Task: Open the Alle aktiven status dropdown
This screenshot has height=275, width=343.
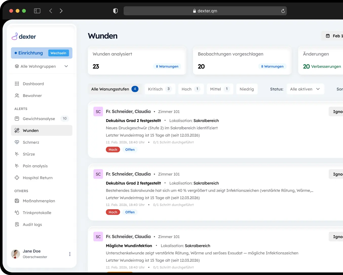Action: (x=305, y=89)
